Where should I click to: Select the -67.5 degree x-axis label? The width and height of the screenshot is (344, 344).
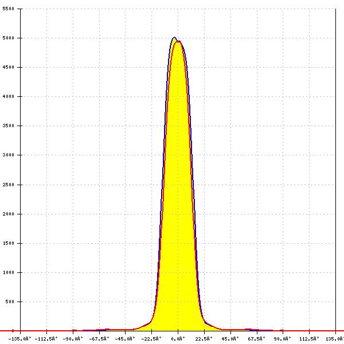coord(99,339)
